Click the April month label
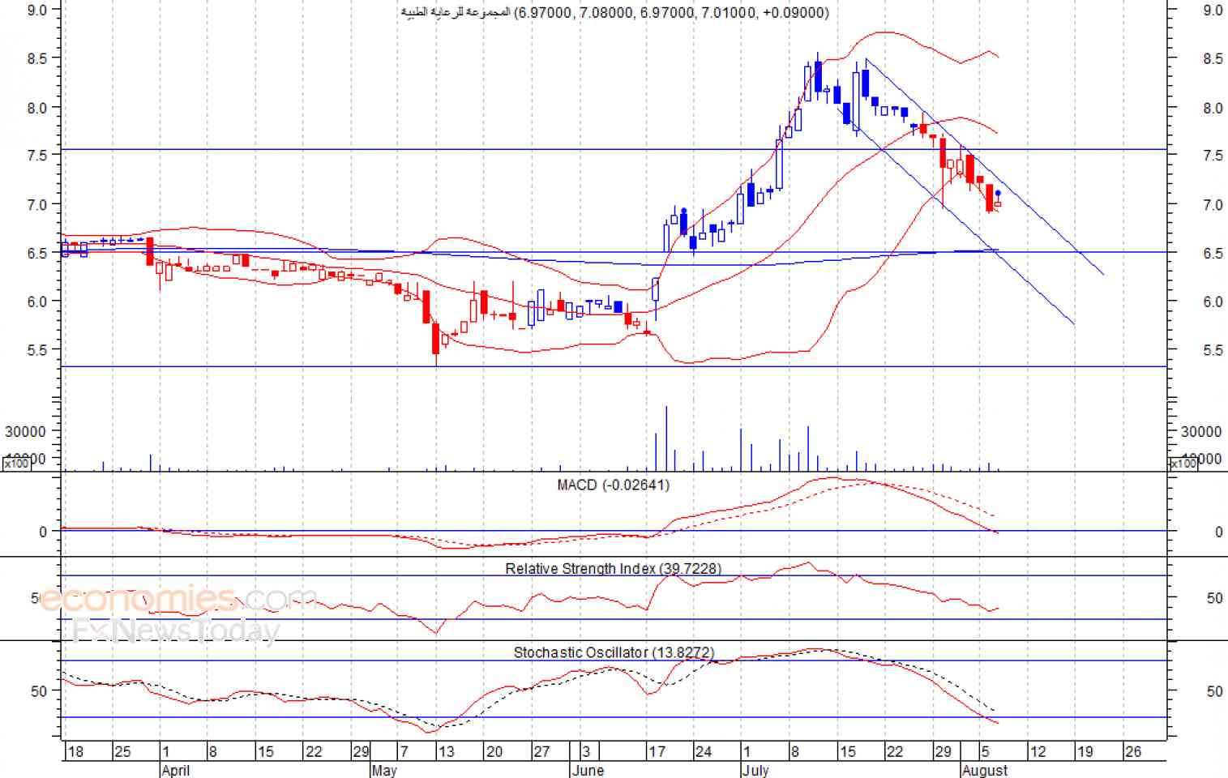The image size is (1228, 778). [175, 770]
